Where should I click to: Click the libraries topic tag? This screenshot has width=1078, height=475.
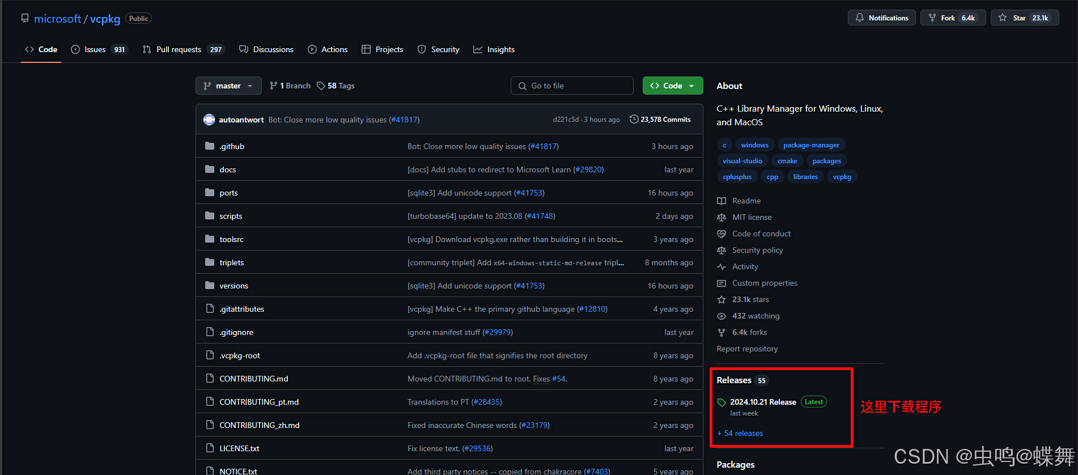click(x=805, y=177)
